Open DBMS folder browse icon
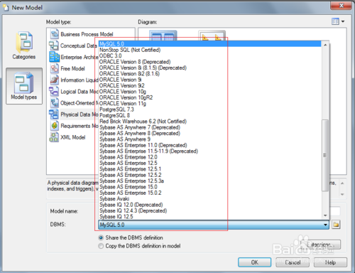Screen dimensions: 355x273 click(336, 225)
